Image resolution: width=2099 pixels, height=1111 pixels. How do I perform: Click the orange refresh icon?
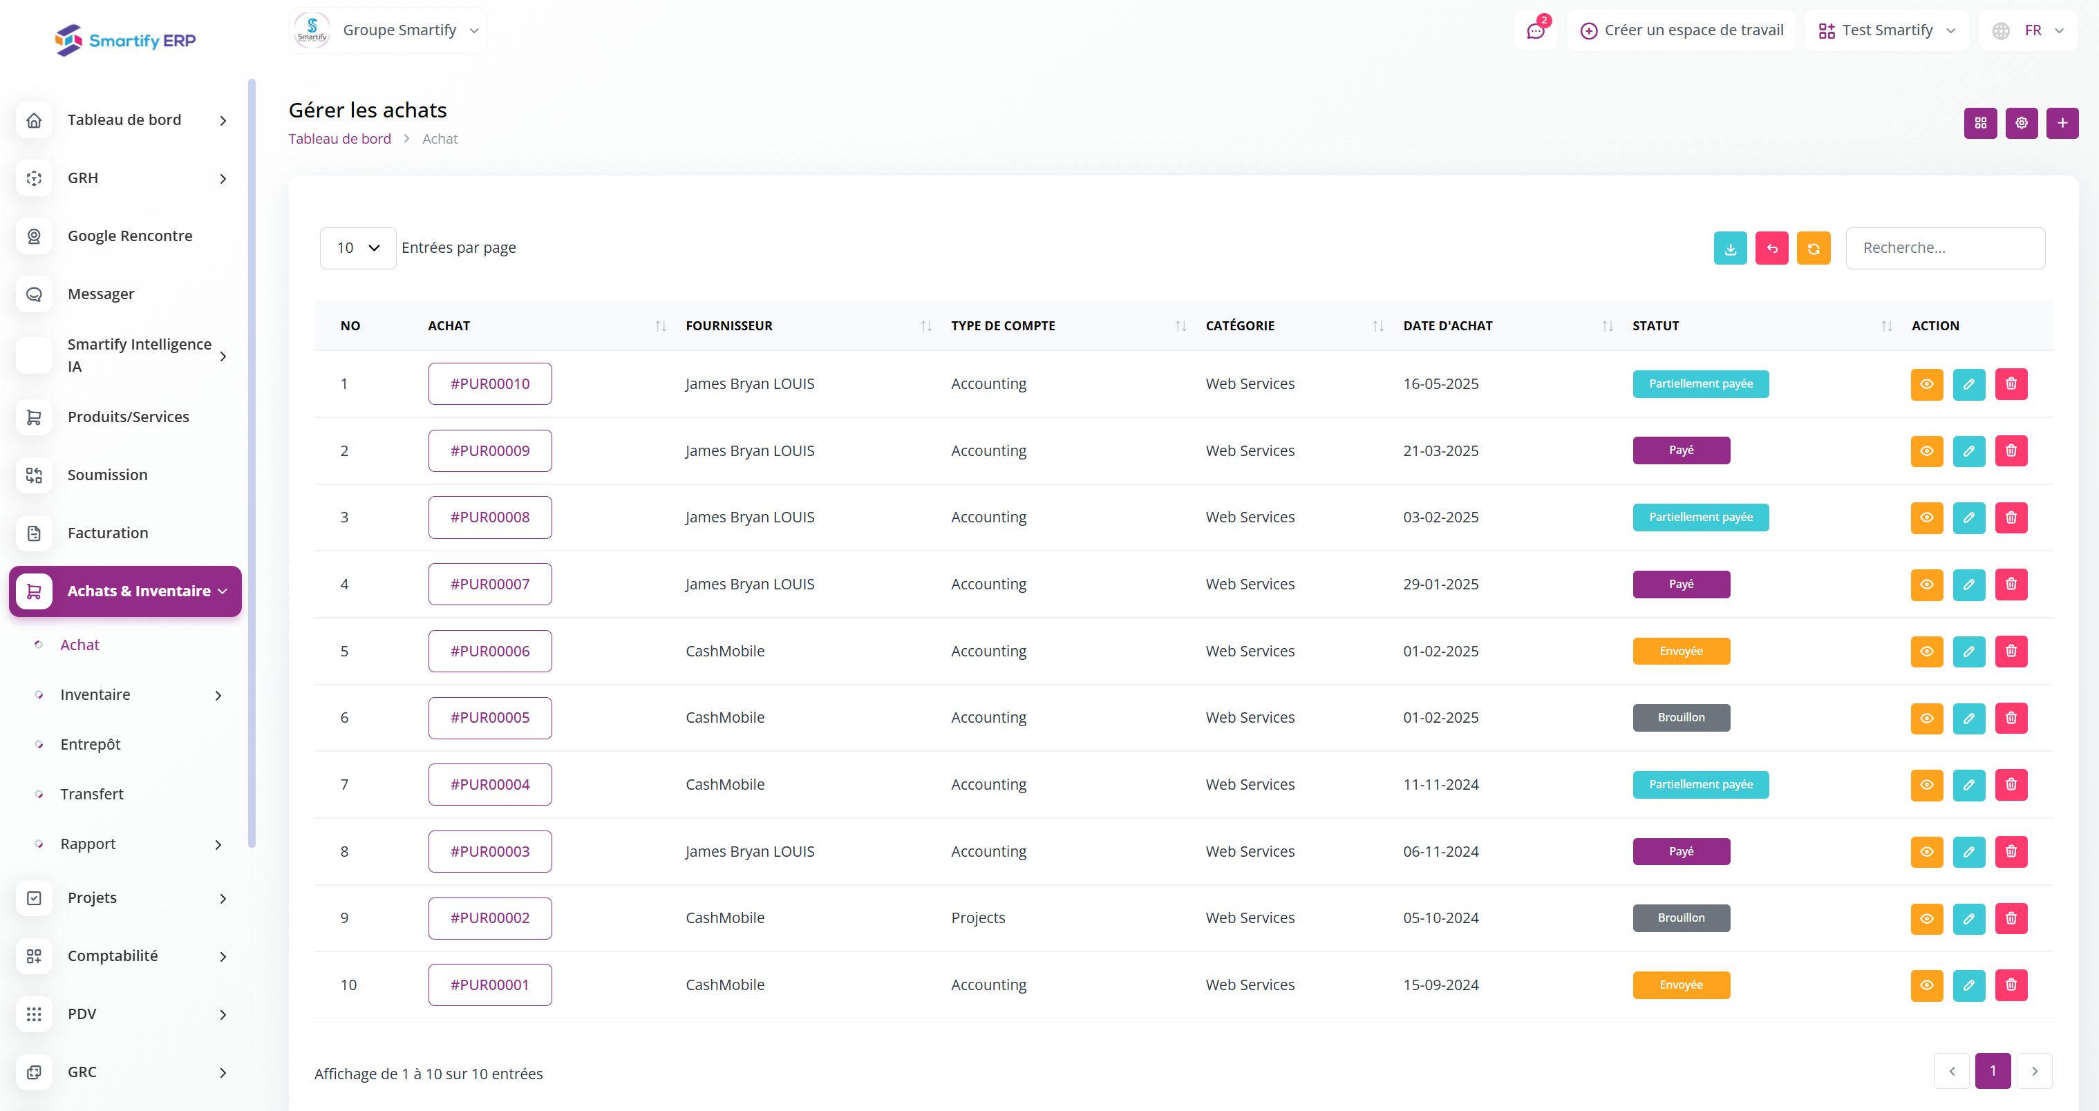click(1813, 249)
